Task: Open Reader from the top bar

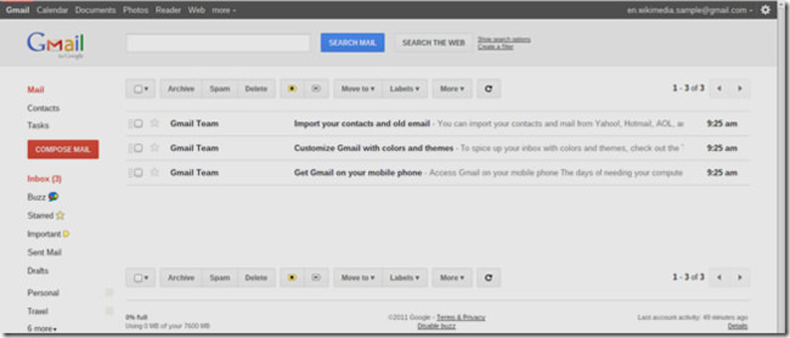Action: click(x=168, y=10)
